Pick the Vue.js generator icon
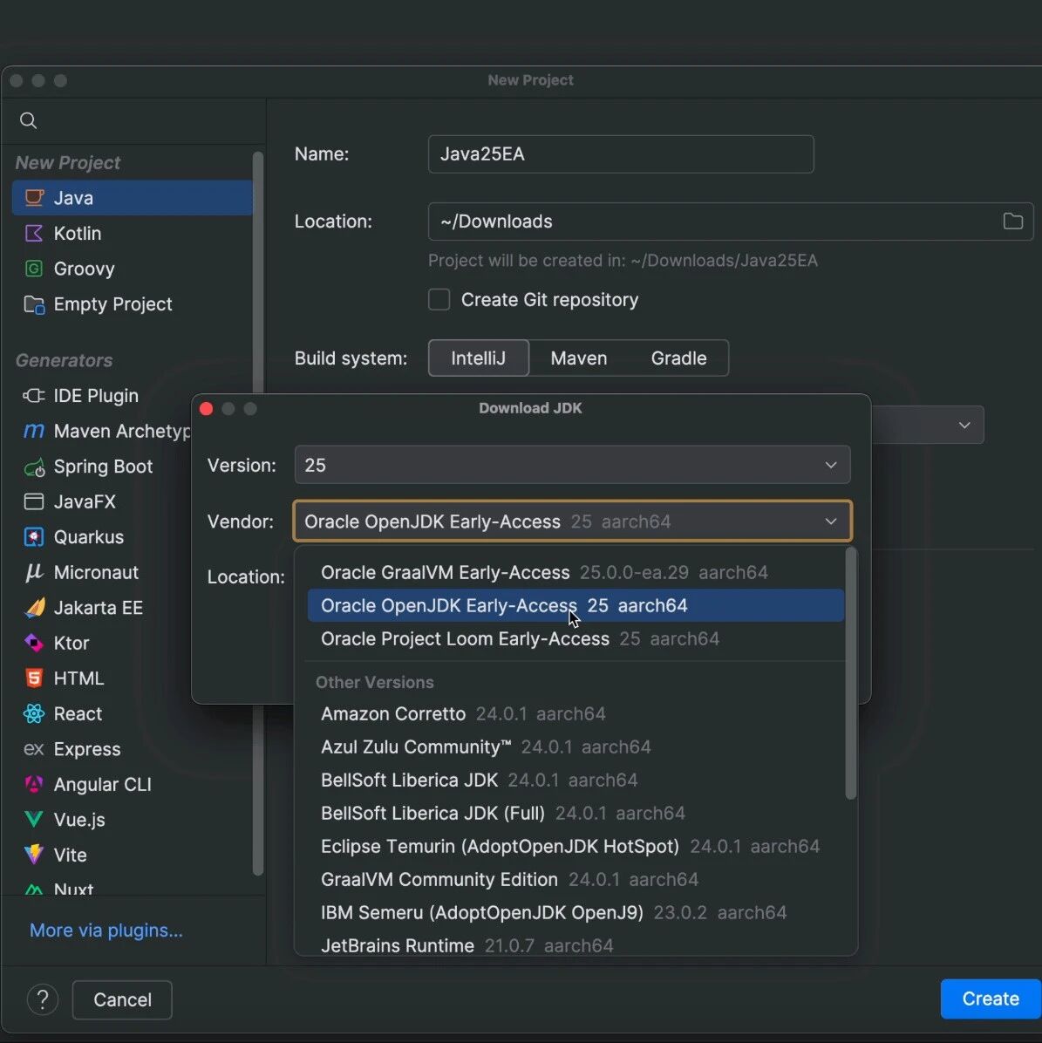The image size is (1042, 1043). 34,820
